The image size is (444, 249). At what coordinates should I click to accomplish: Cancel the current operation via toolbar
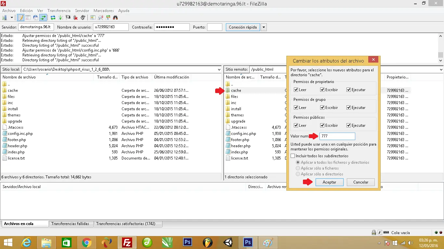[68, 18]
